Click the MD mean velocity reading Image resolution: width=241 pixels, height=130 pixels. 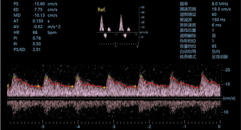coord(45,15)
